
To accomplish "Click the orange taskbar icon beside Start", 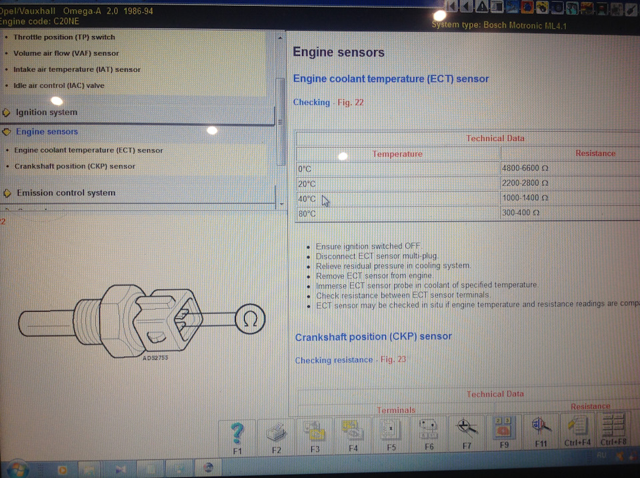I will click(x=62, y=469).
